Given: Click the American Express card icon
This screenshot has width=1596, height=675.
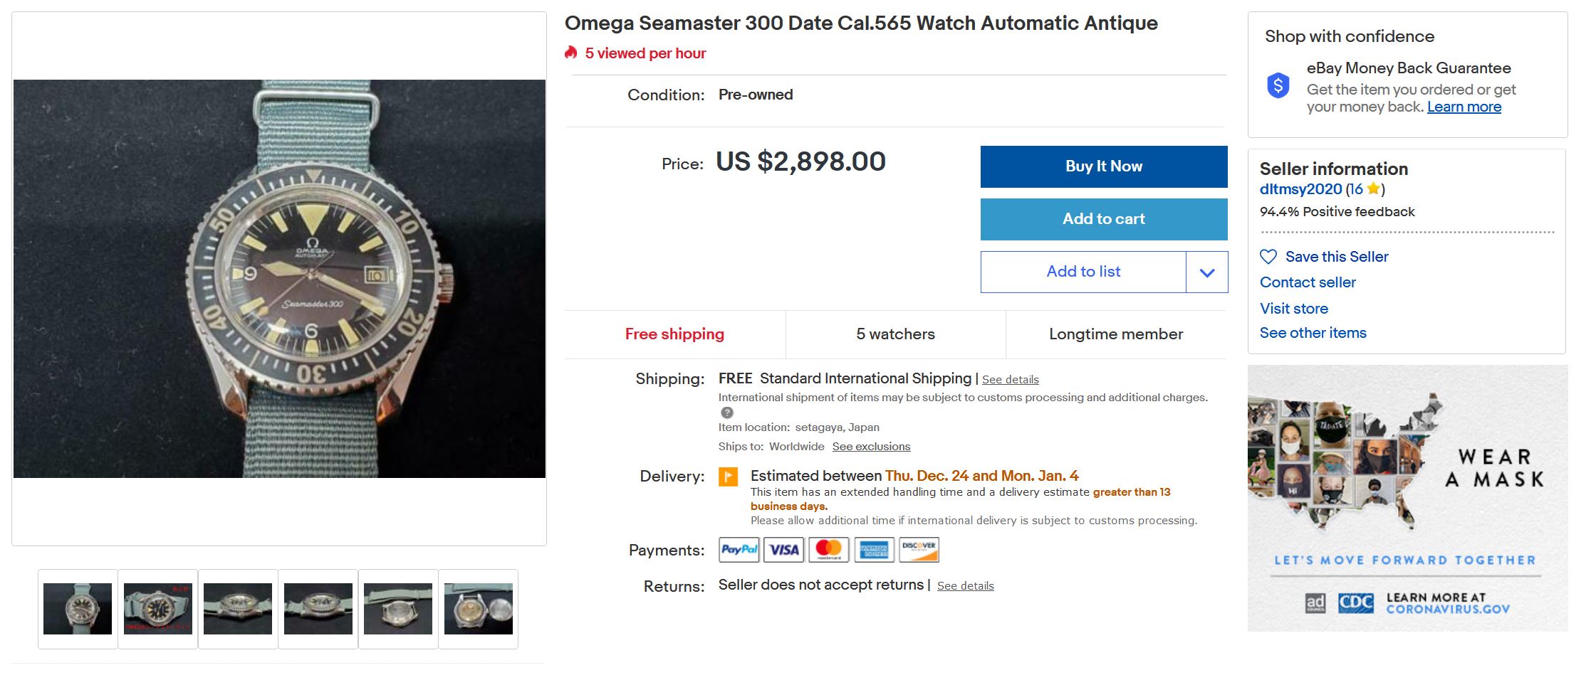Looking at the screenshot, I should [874, 550].
